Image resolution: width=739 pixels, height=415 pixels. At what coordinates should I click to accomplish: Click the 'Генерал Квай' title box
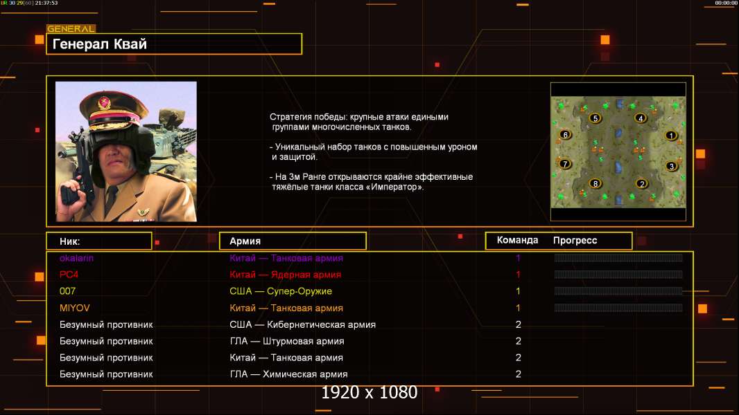pyautogui.click(x=174, y=44)
